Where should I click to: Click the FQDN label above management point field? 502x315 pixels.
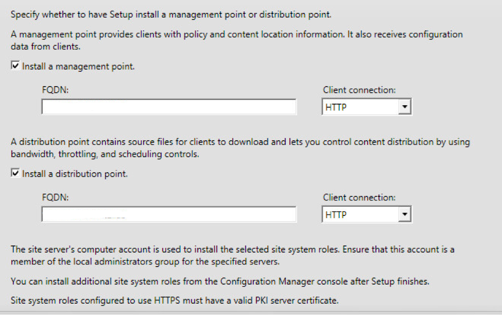tap(55, 90)
